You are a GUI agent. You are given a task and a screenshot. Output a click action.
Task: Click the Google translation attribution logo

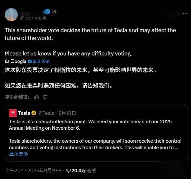coord(18,61)
